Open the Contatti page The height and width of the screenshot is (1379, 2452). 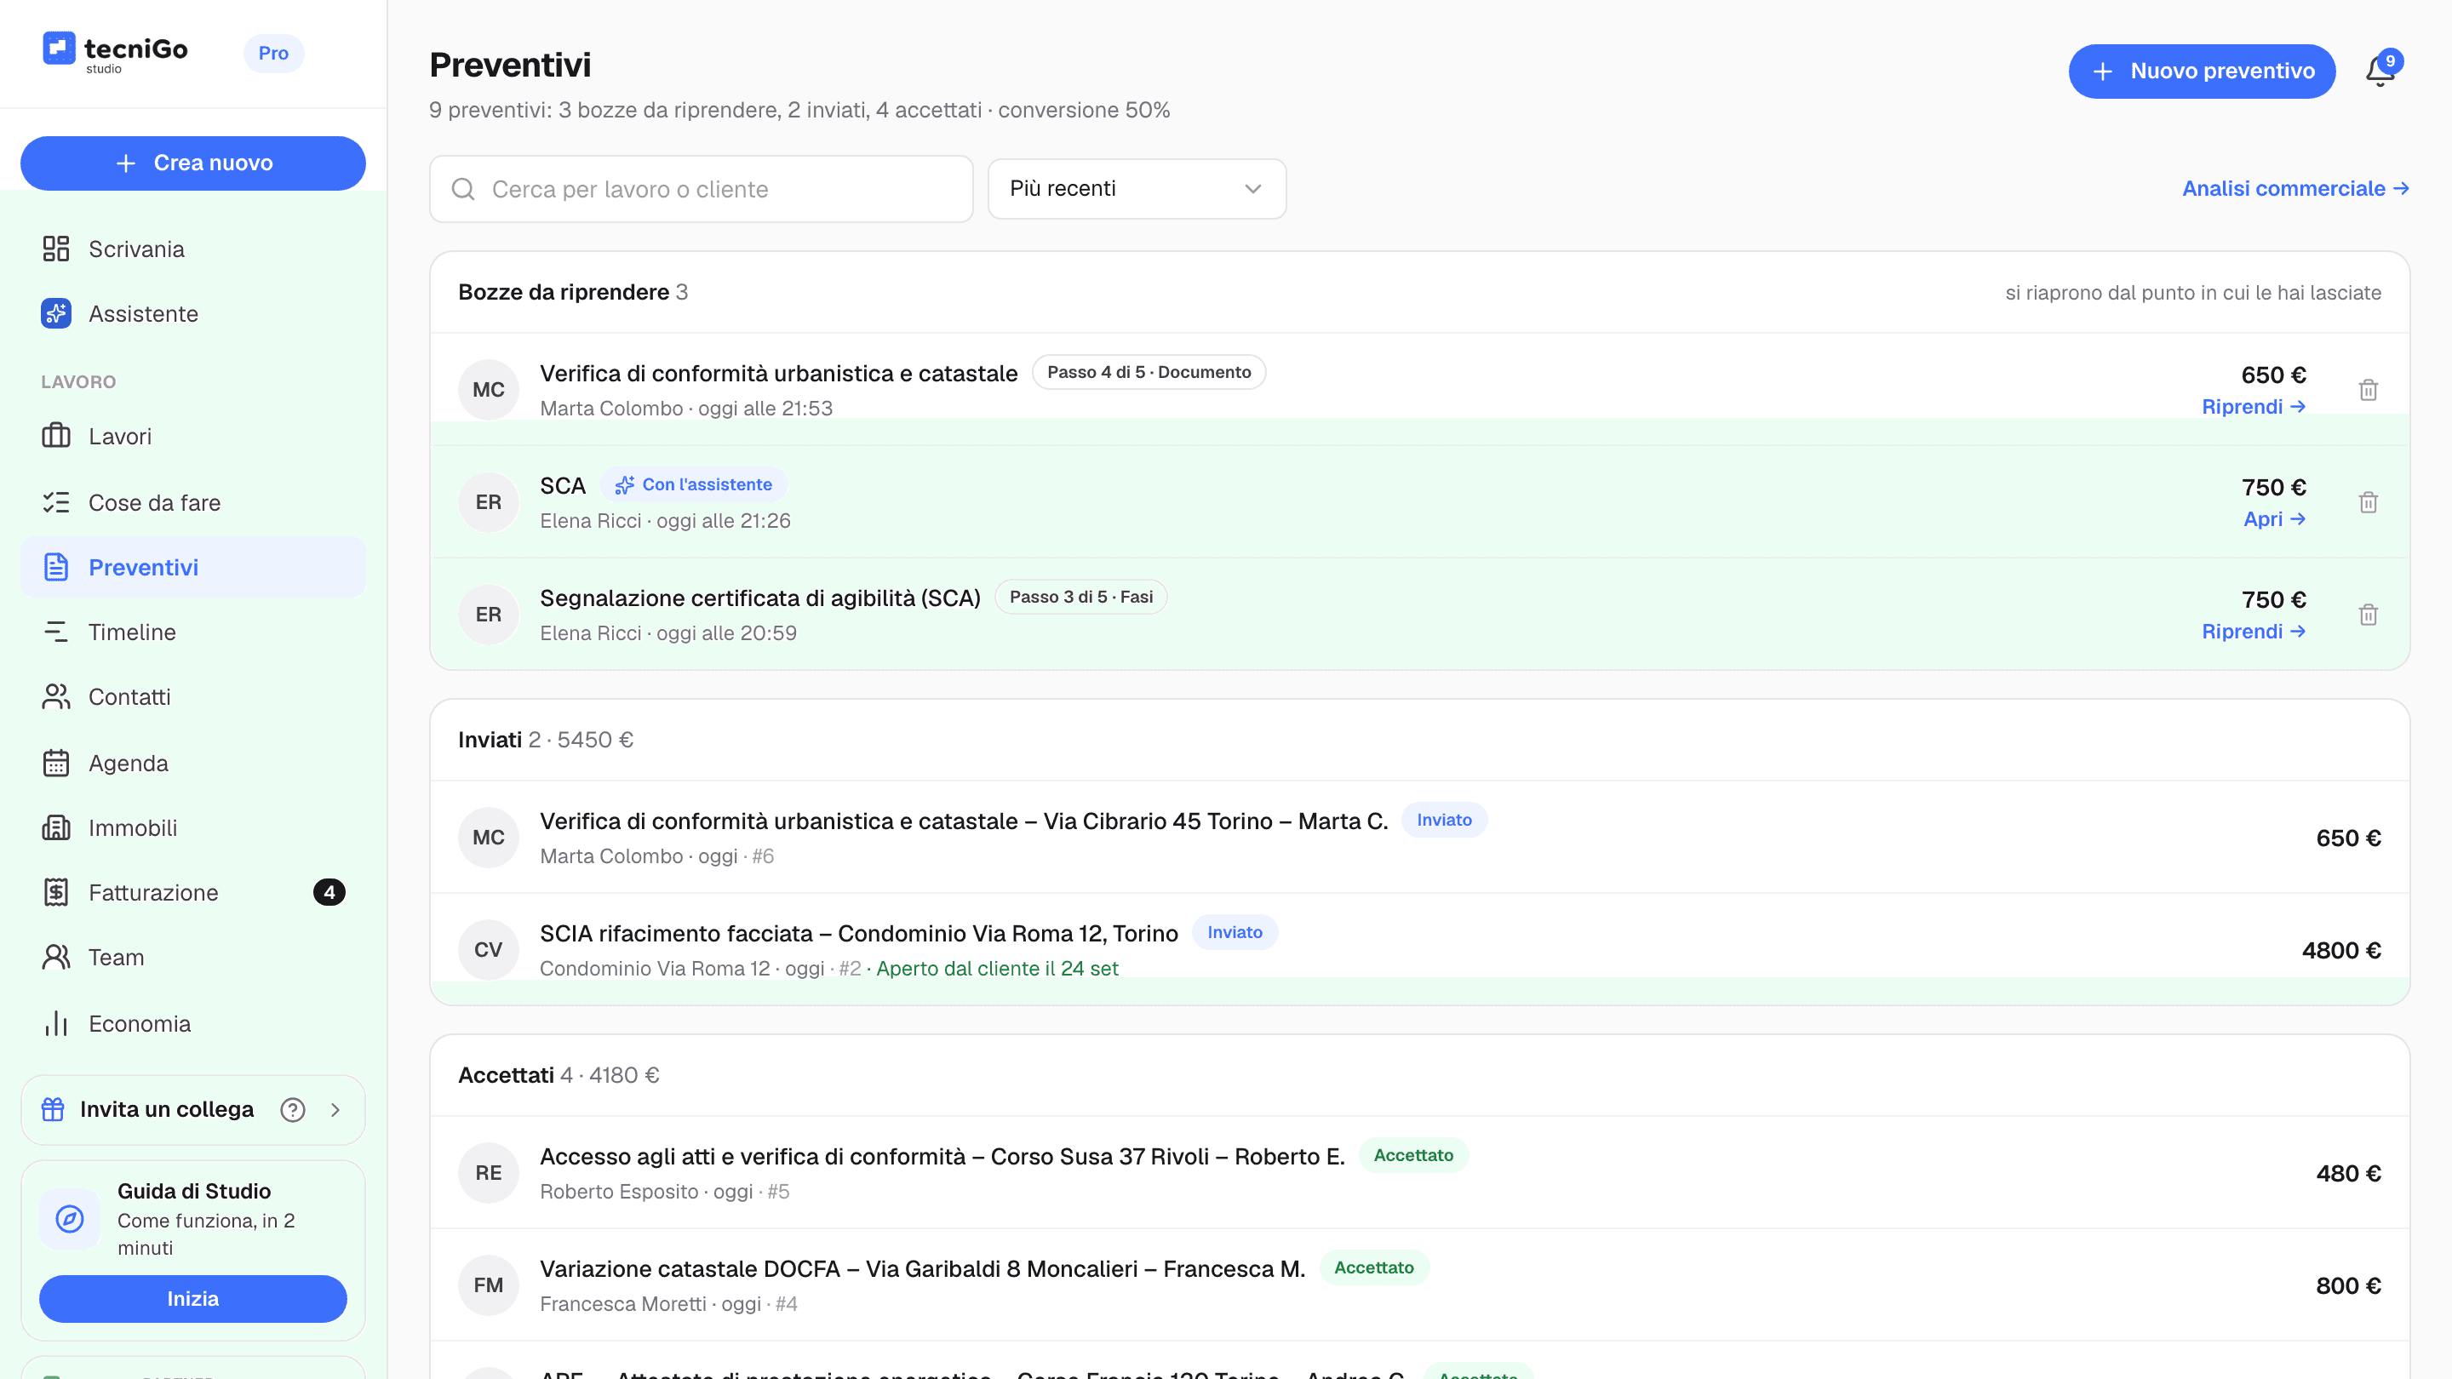point(193,696)
